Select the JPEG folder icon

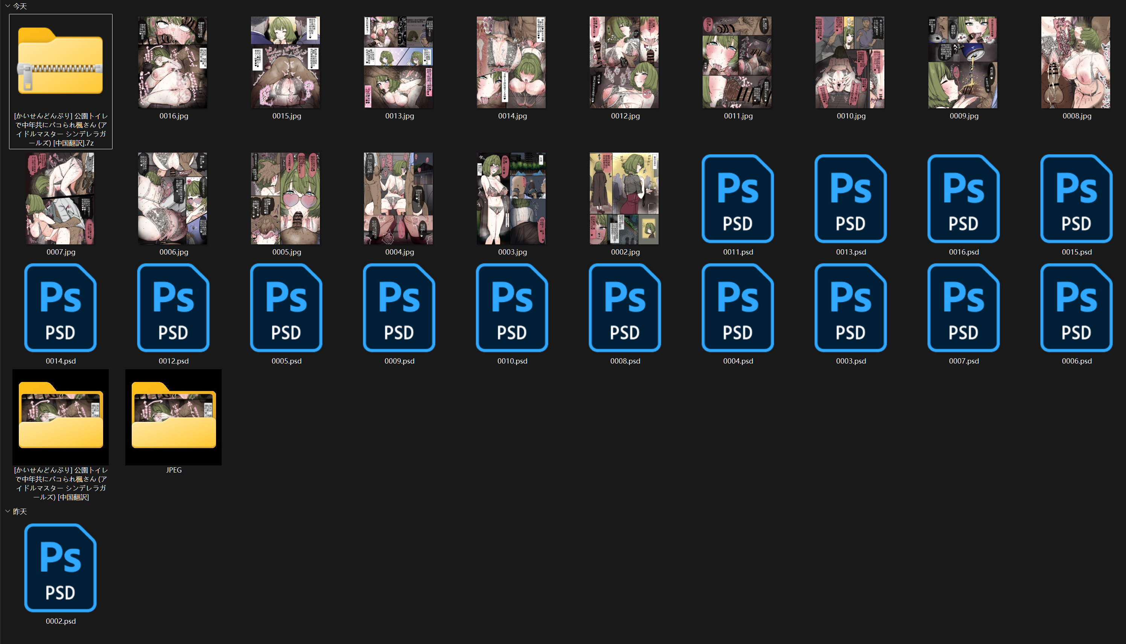pos(173,417)
